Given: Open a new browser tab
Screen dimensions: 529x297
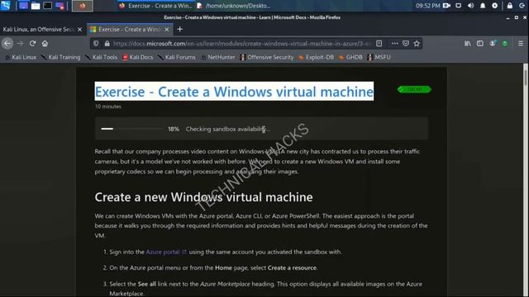Looking at the screenshot, I should click(180, 30).
